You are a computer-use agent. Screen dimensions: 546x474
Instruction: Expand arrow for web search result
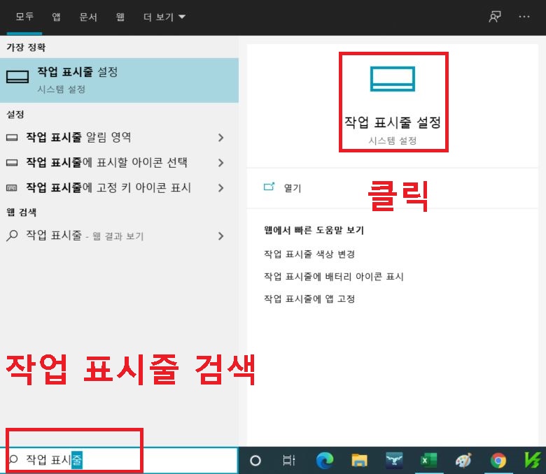(220, 236)
